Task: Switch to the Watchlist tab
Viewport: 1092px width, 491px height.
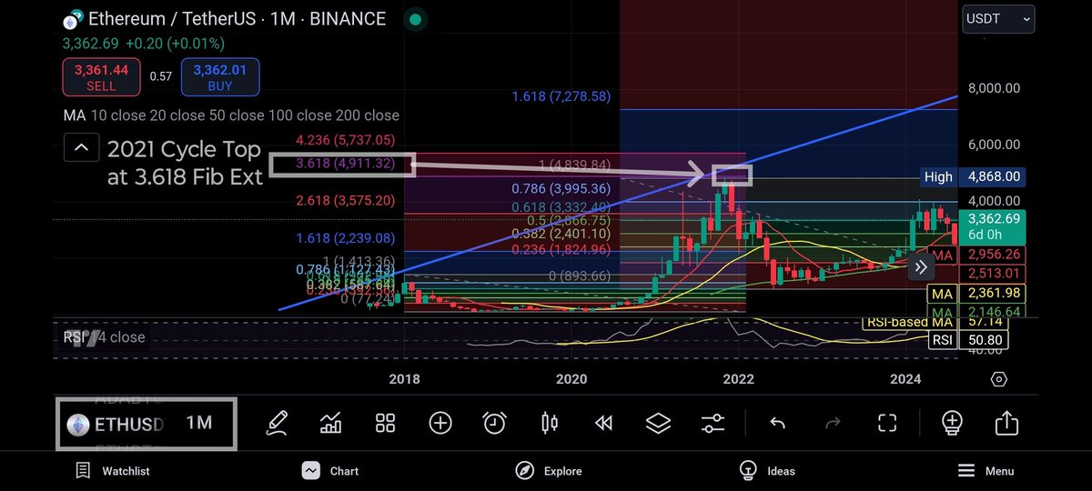Action: click(114, 470)
